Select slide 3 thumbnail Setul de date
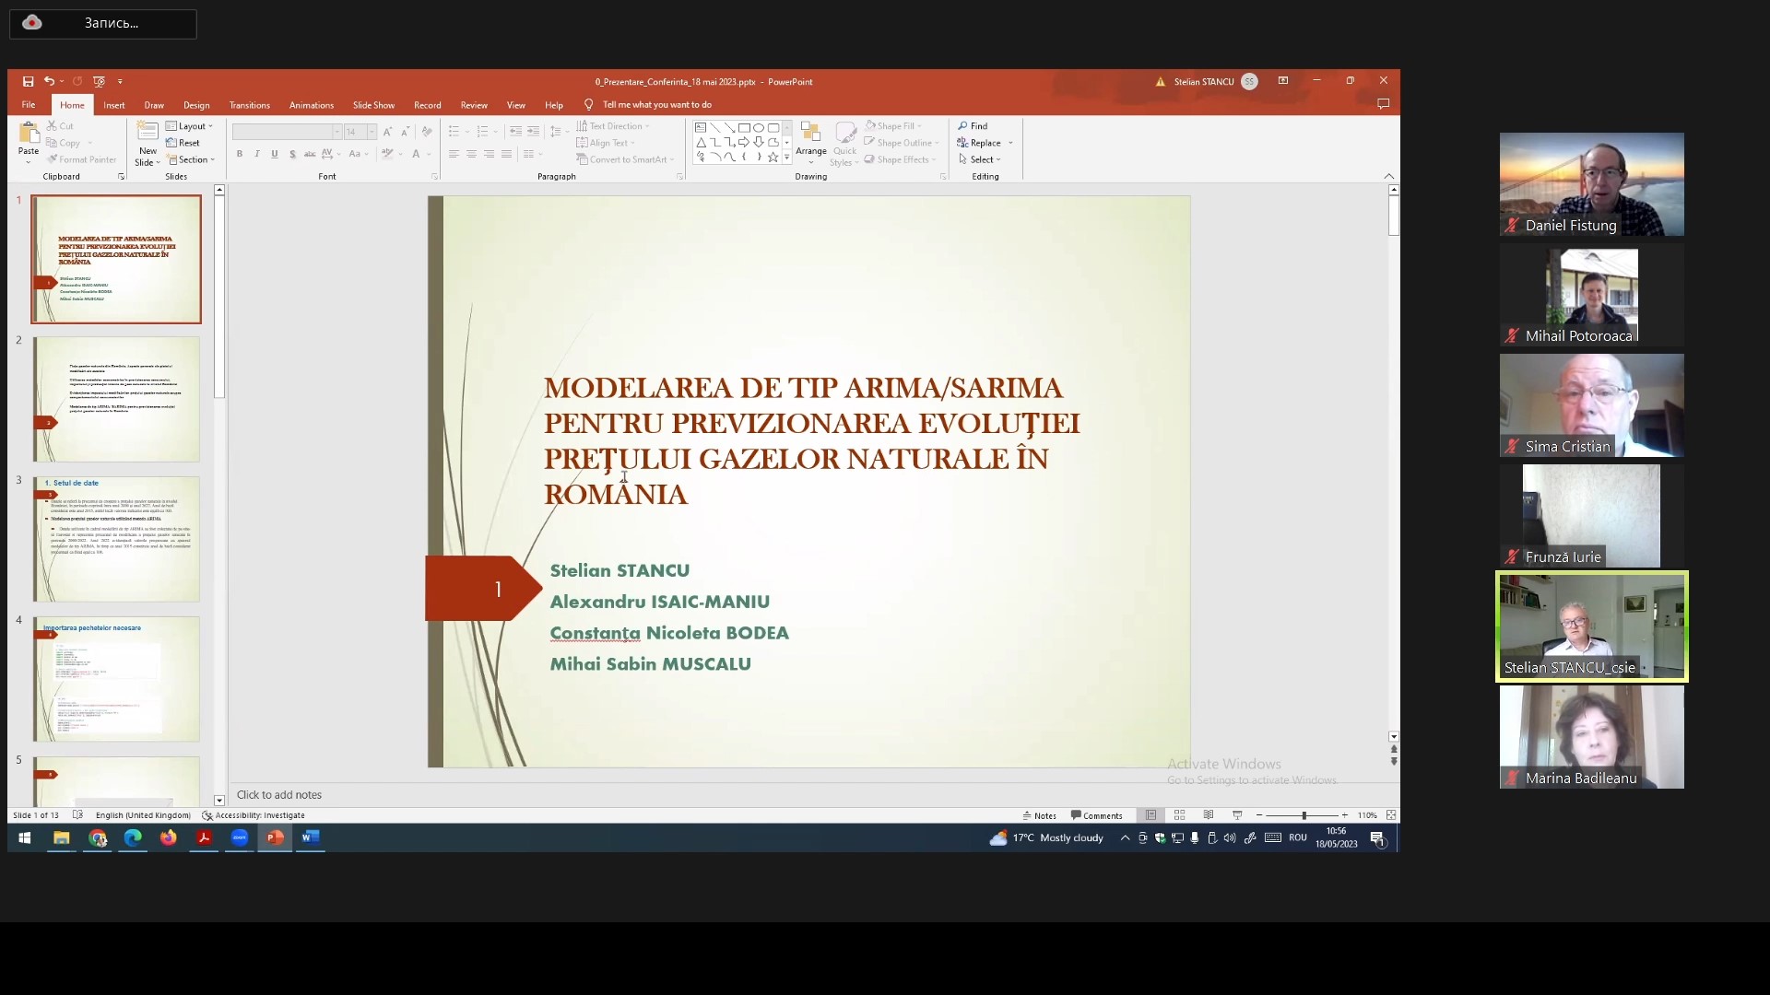1770x995 pixels. click(x=116, y=539)
